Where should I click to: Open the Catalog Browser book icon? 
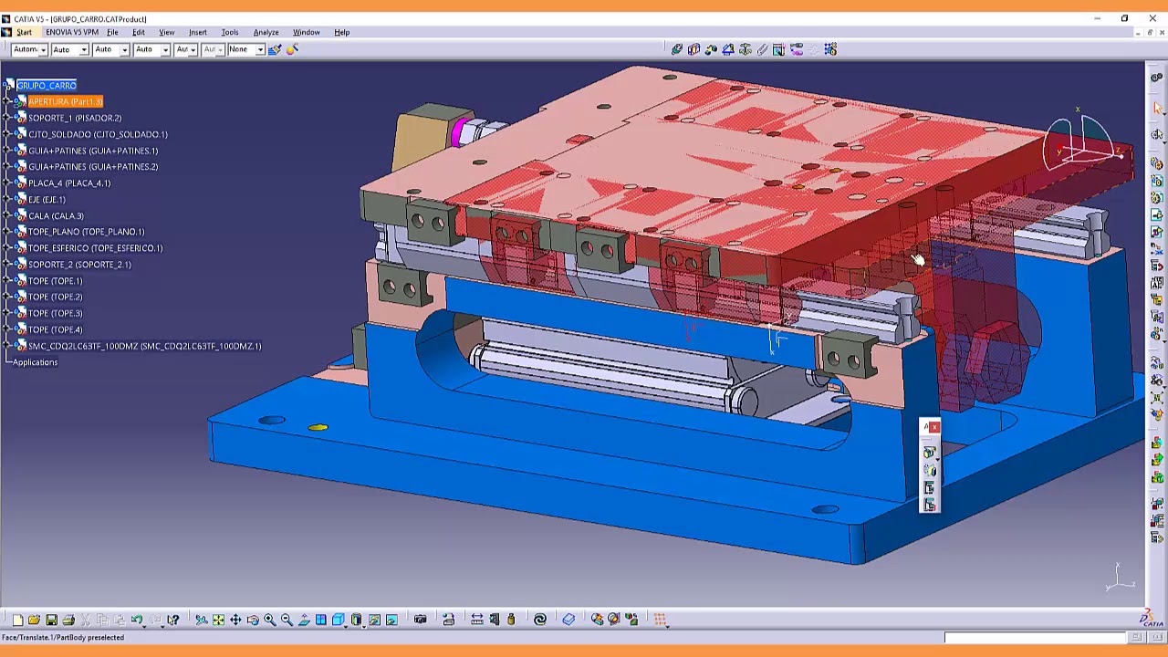tap(568, 620)
